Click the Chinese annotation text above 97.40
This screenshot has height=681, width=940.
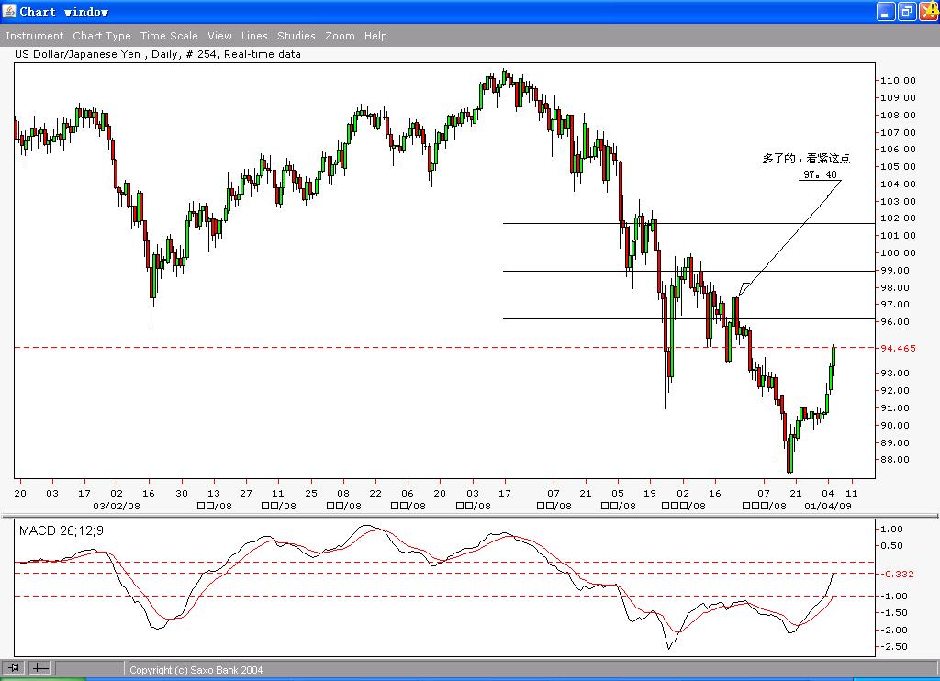click(806, 158)
